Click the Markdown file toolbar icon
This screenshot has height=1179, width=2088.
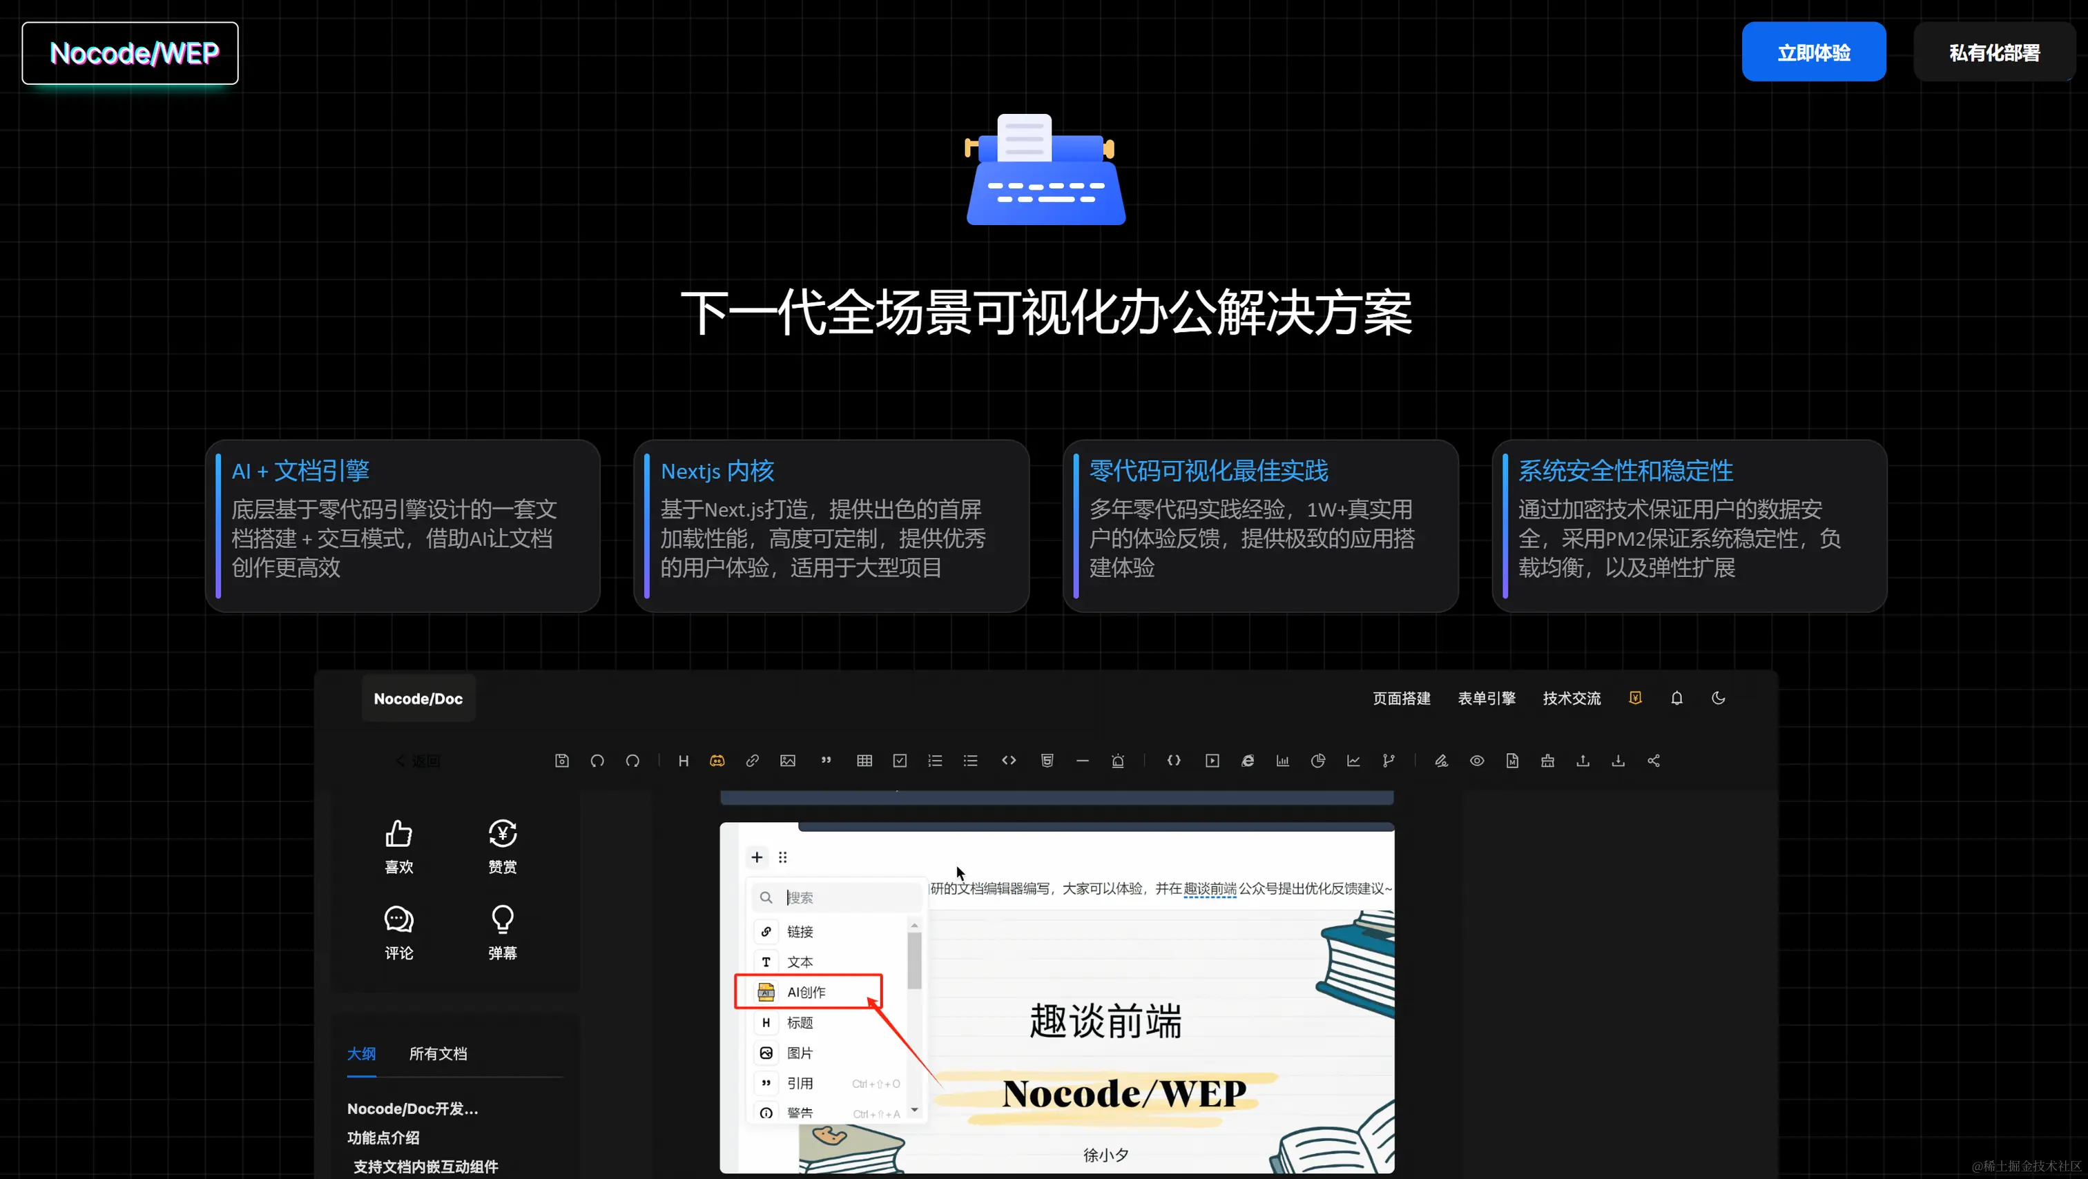click(x=1513, y=760)
